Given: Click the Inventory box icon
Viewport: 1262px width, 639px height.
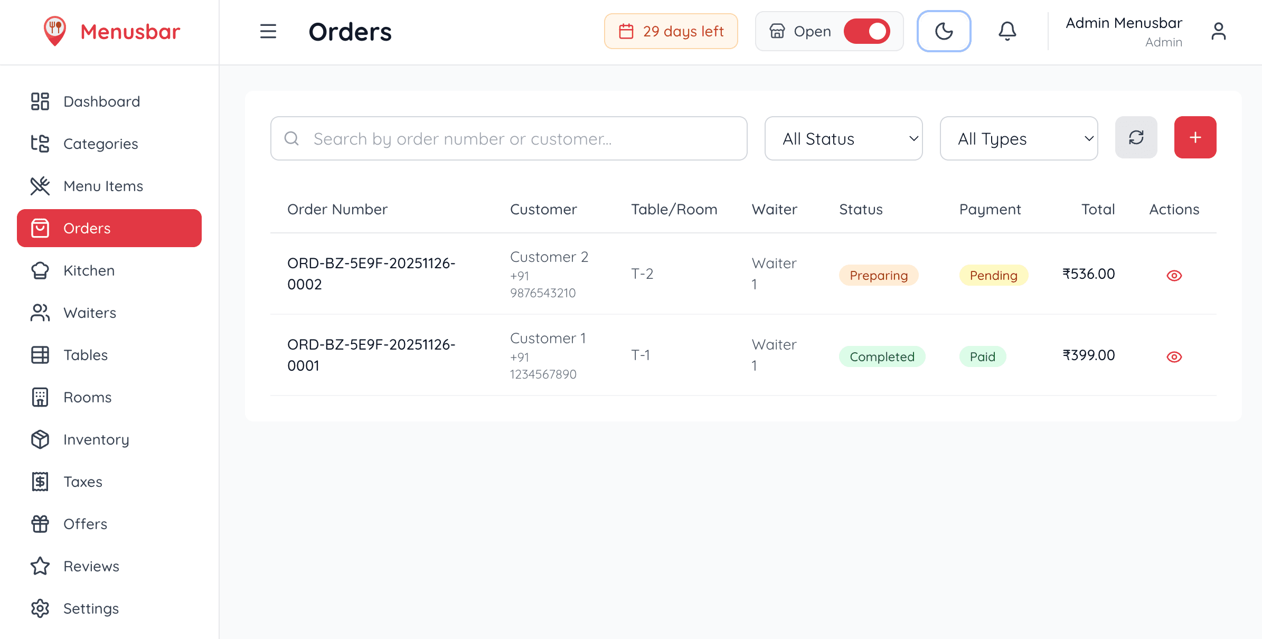Looking at the screenshot, I should (40, 439).
